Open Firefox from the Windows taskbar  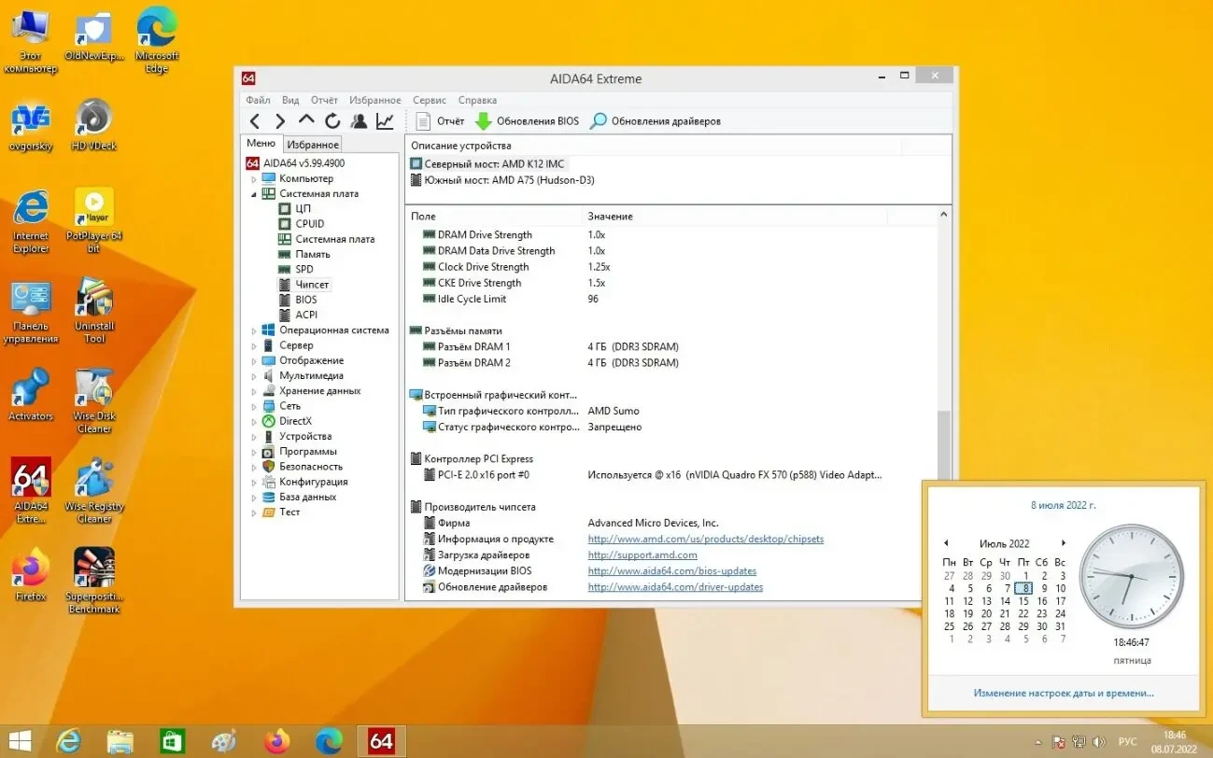pos(276,741)
